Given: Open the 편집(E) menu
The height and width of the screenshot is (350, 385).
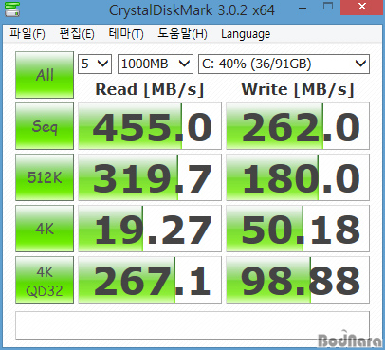Looking at the screenshot, I should pos(77,34).
